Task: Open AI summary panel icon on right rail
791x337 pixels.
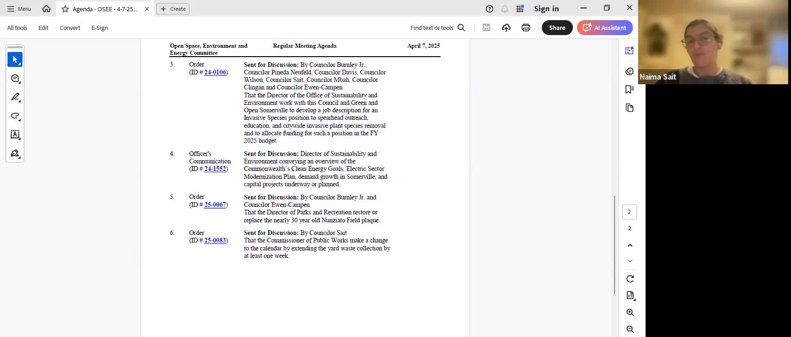Action: click(630, 51)
